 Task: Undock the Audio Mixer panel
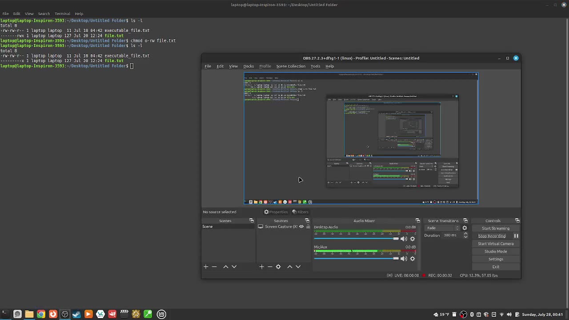point(418,221)
